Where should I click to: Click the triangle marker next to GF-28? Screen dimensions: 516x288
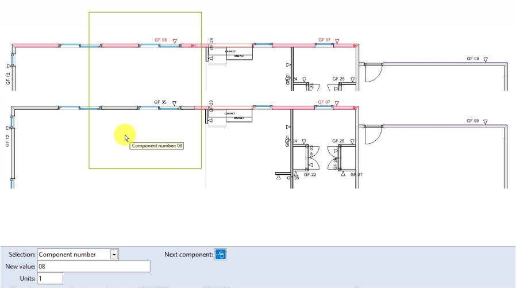[279, 178]
